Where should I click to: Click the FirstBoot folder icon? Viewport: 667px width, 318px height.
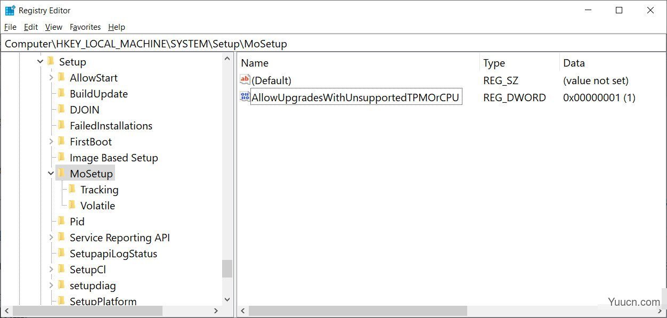coord(61,141)
